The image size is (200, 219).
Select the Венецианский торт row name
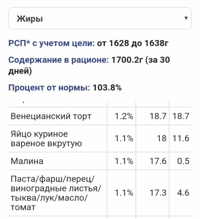click(x=51, y=116)
